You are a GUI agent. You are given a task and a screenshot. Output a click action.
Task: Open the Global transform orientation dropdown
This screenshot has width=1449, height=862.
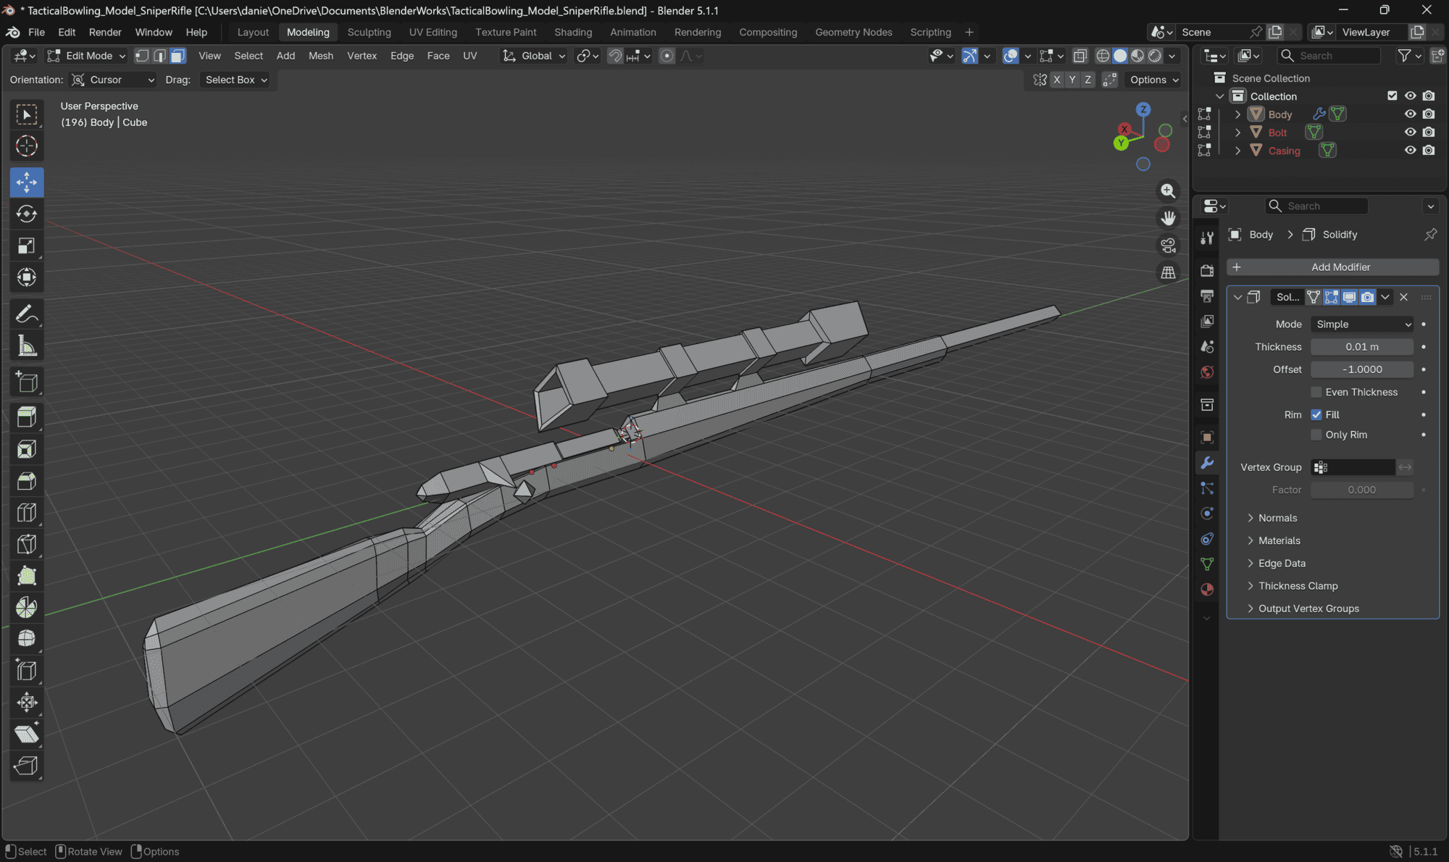pos(535,56)
